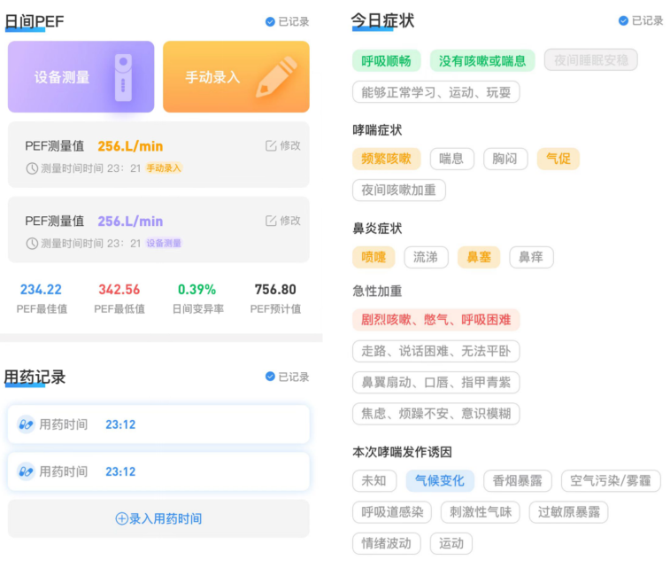The width and height of the screenshot is (670, 568).
Task: Select the 剧烈咳嗽、憋气、呼吸困难 red tag
Action: (435, 319)
